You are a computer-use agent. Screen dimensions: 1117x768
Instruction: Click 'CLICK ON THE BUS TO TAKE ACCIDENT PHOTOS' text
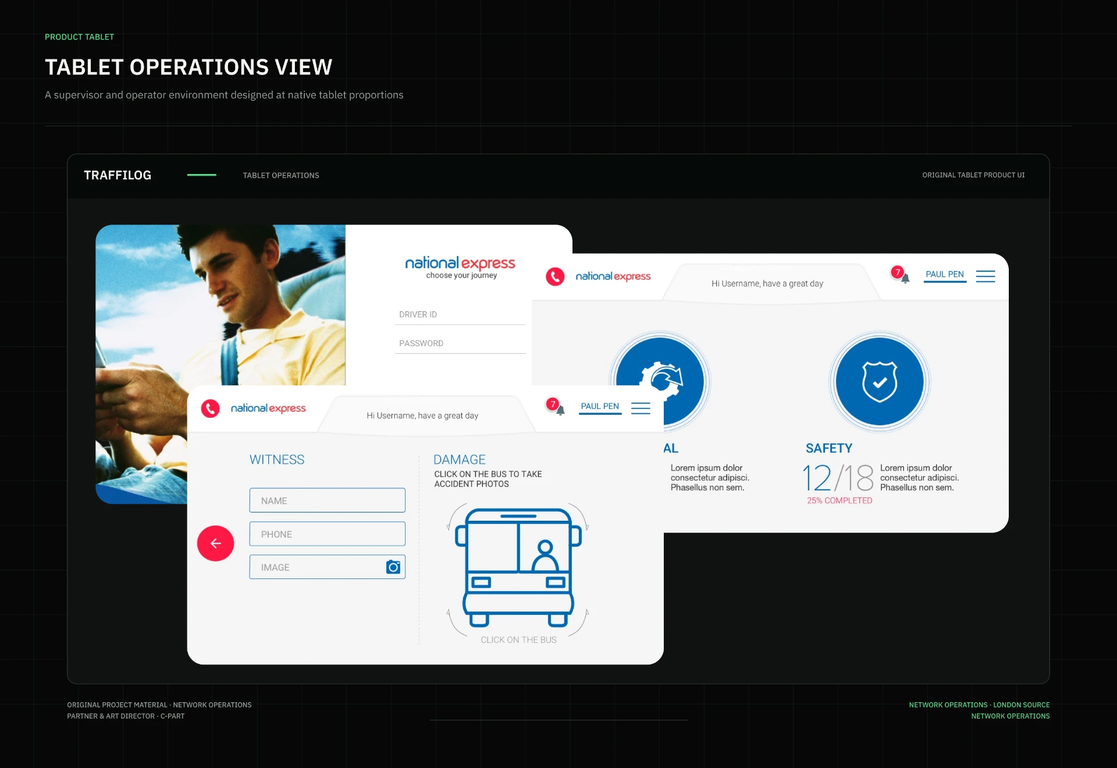click(488, 479)
